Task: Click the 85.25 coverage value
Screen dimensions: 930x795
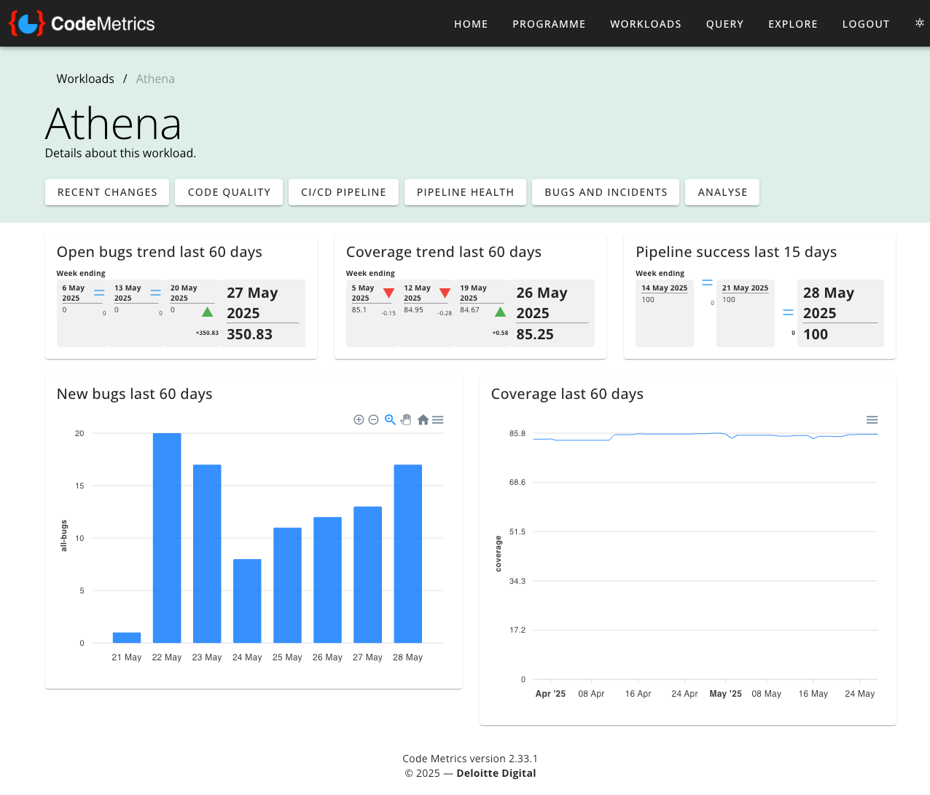Action: coord(535,334)
